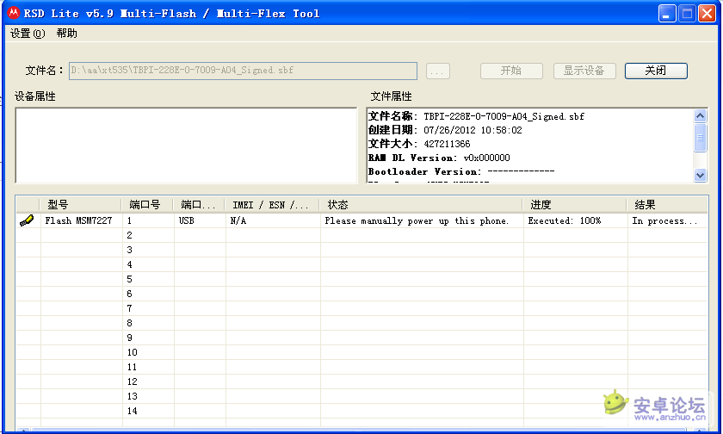Click the phone icon in Flash MSM7227 row

click(x=27, y=221)
